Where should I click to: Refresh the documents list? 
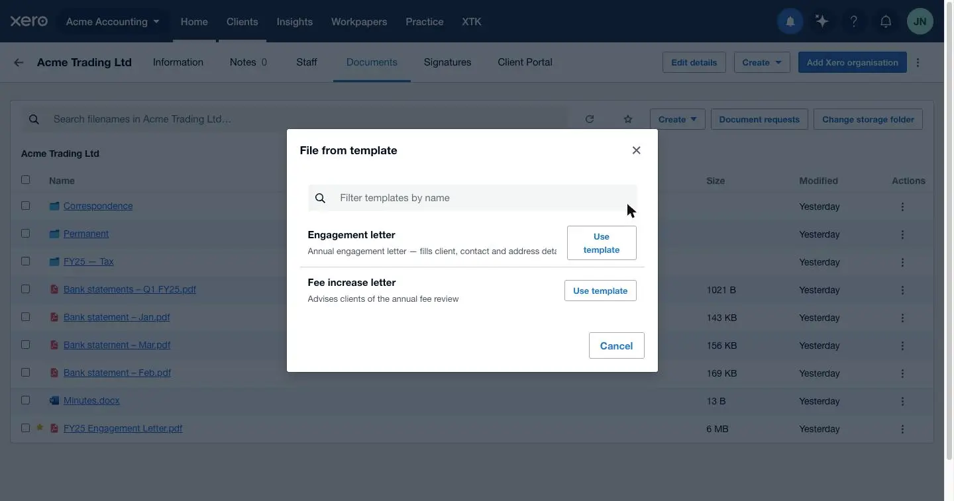tap(590, 119)
